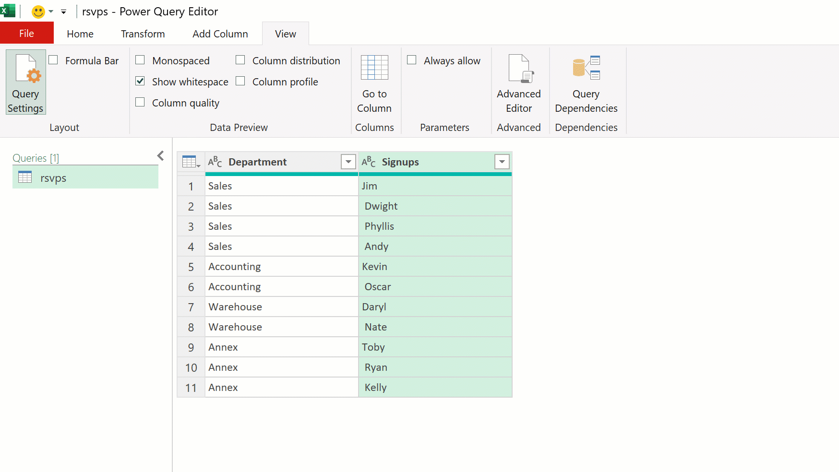839x472 pixels.
Task: Click the Excel icon in title bar
Action: (x=8, y=11)
